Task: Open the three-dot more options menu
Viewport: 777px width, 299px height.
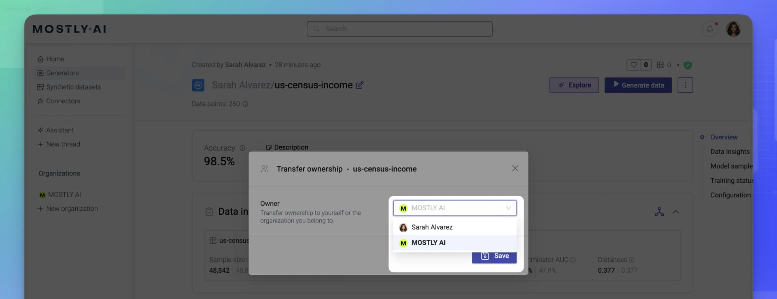Action: [685, 85]
